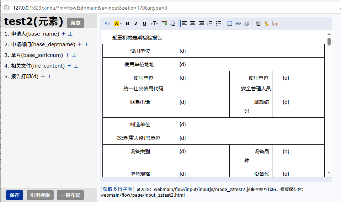Click ⊥ icon beside 单号(base_sericnum)
Image resolution: width=341 pixels, height=202 pixels.
pos(74,55)
